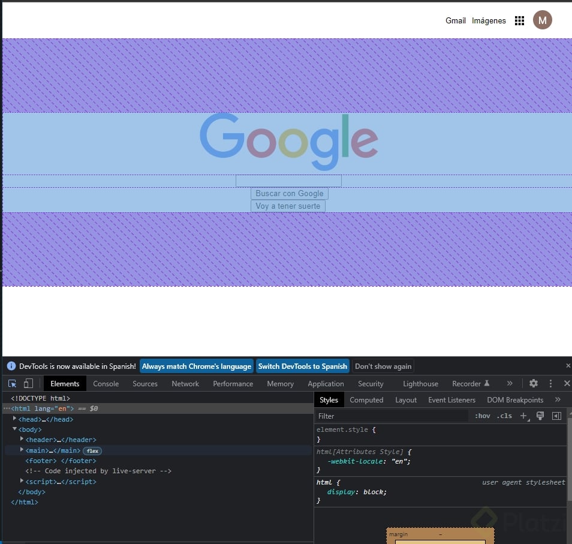Select the Styles sidebar tab
This screenshot has height=544, width=572.
(x=329, y=400)
